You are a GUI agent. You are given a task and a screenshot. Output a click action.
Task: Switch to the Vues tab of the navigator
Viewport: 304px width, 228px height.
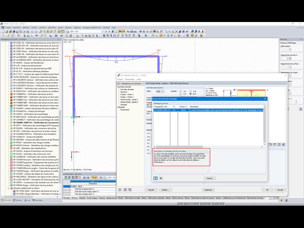coord(27,200)
